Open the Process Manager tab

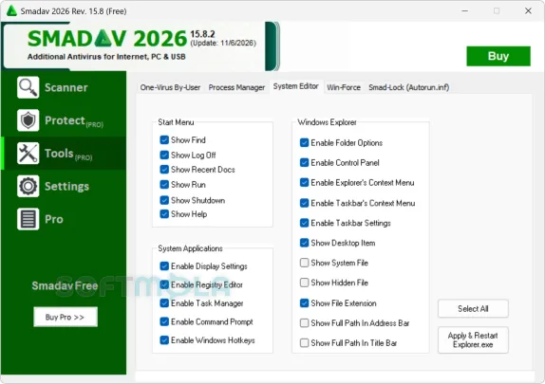(x=236, y=87)
